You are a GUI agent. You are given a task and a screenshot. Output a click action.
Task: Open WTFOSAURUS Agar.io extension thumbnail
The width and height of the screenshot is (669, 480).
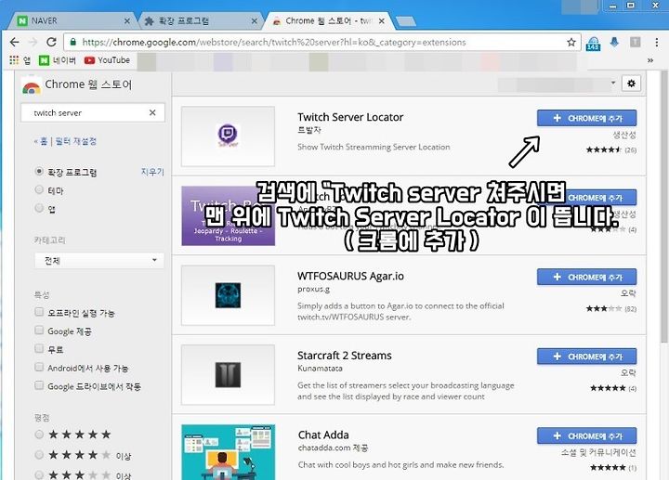[228, 295]
